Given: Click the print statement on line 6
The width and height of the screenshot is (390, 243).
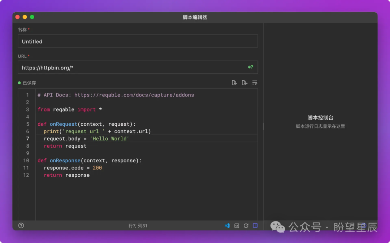Looking at the screenshot, I should click(x=97, y=131).
